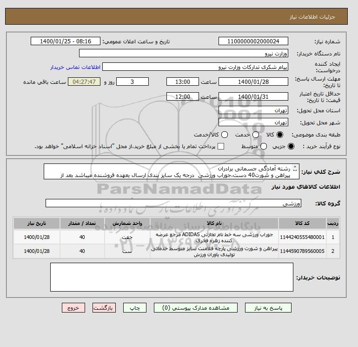Click مشاهده مدارک پیوستی (0) button
This screenshot has width=358, height=347.
pyautogui.click(x=196, y=308)
